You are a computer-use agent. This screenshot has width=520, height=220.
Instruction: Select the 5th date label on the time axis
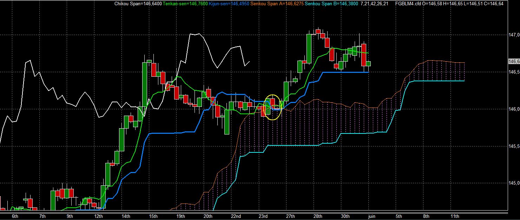(399, 216)
